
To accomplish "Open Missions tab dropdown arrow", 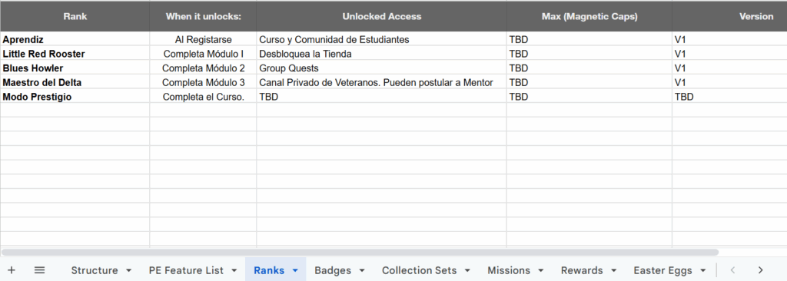I will [x=540, y=270].
